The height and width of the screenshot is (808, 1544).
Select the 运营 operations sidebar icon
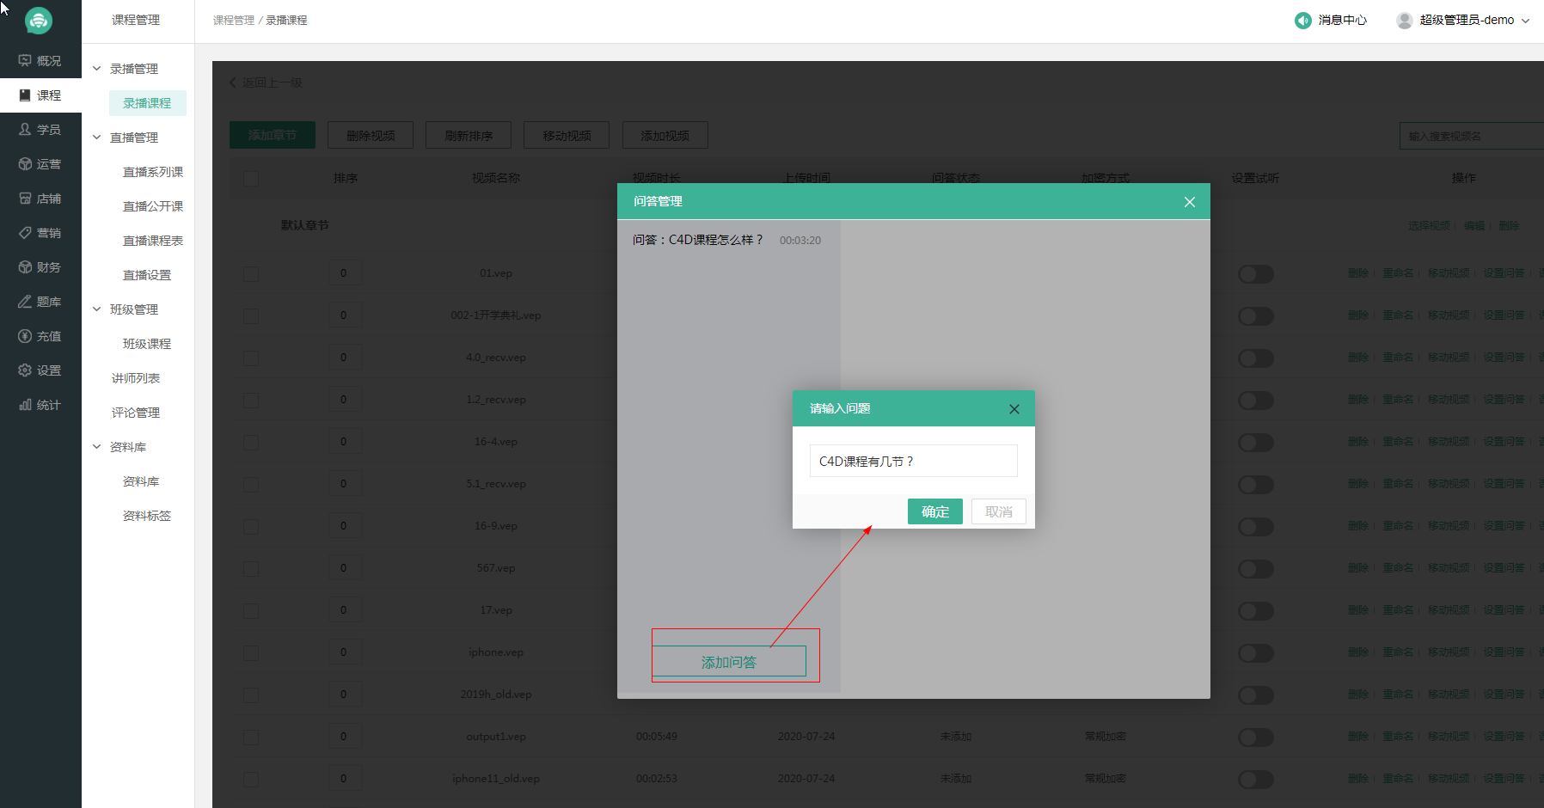pos(25,164)
